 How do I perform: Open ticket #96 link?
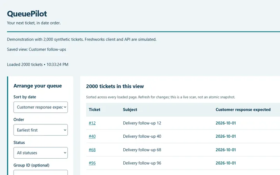pos(92,163)
